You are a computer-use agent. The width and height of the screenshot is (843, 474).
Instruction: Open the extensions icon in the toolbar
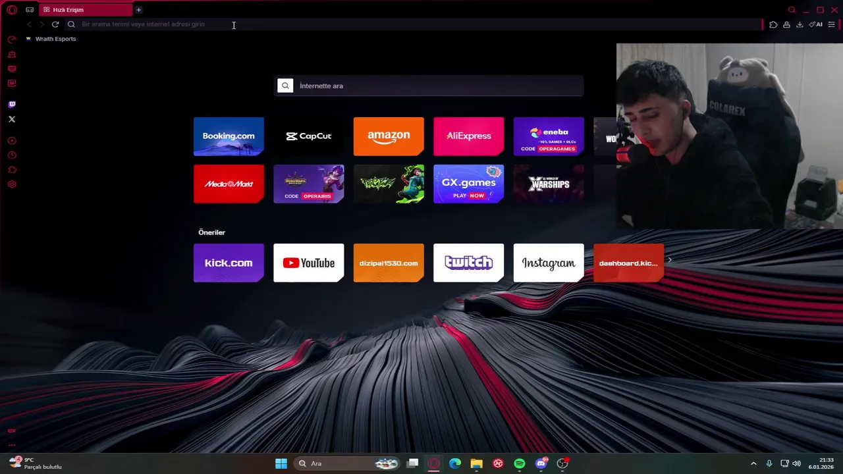pyautogui.click(x=773, y=24)
